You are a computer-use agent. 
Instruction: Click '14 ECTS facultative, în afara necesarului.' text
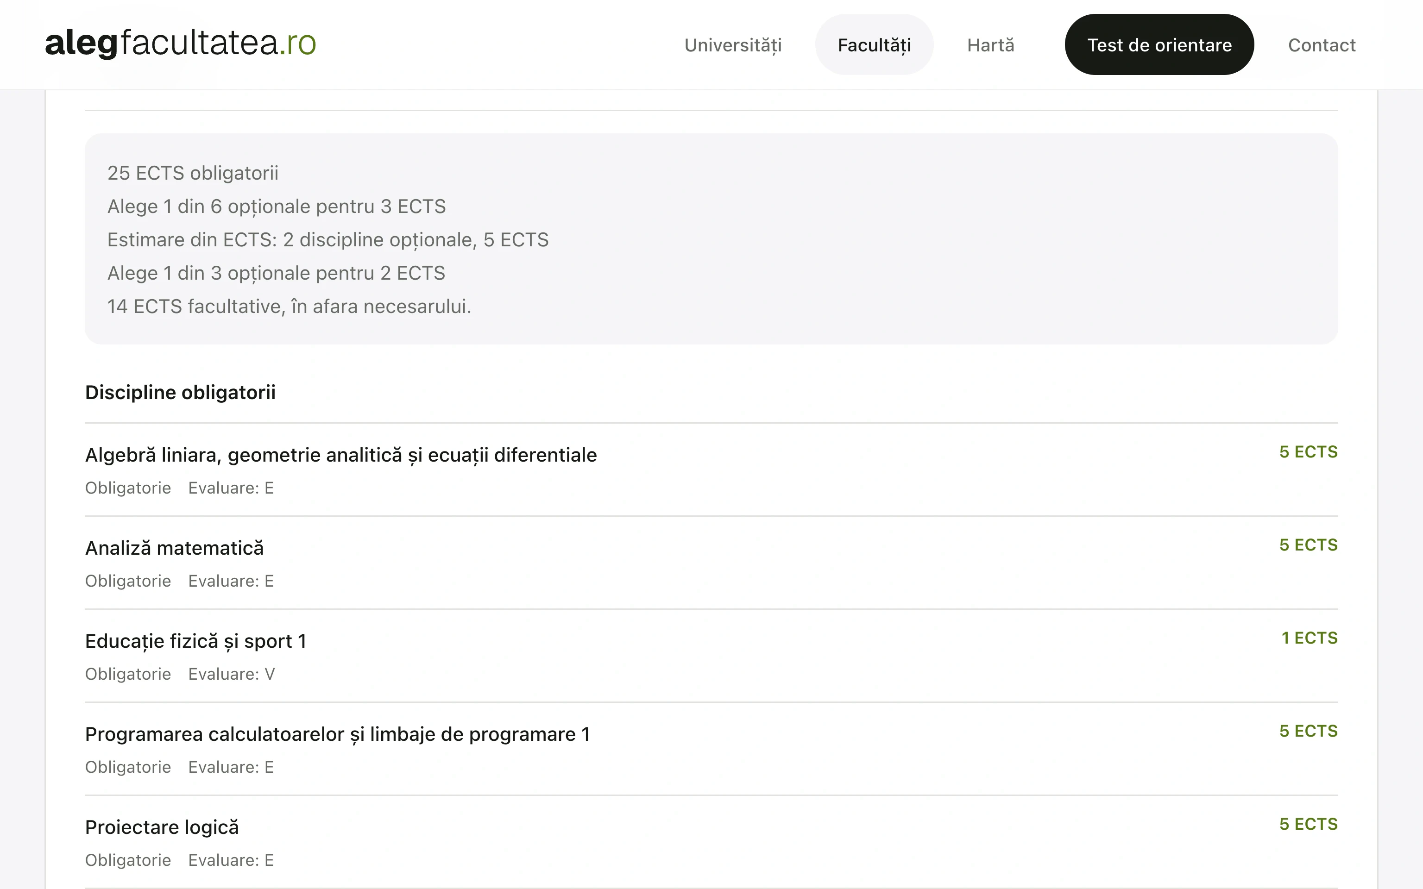[x=290, y=307]
